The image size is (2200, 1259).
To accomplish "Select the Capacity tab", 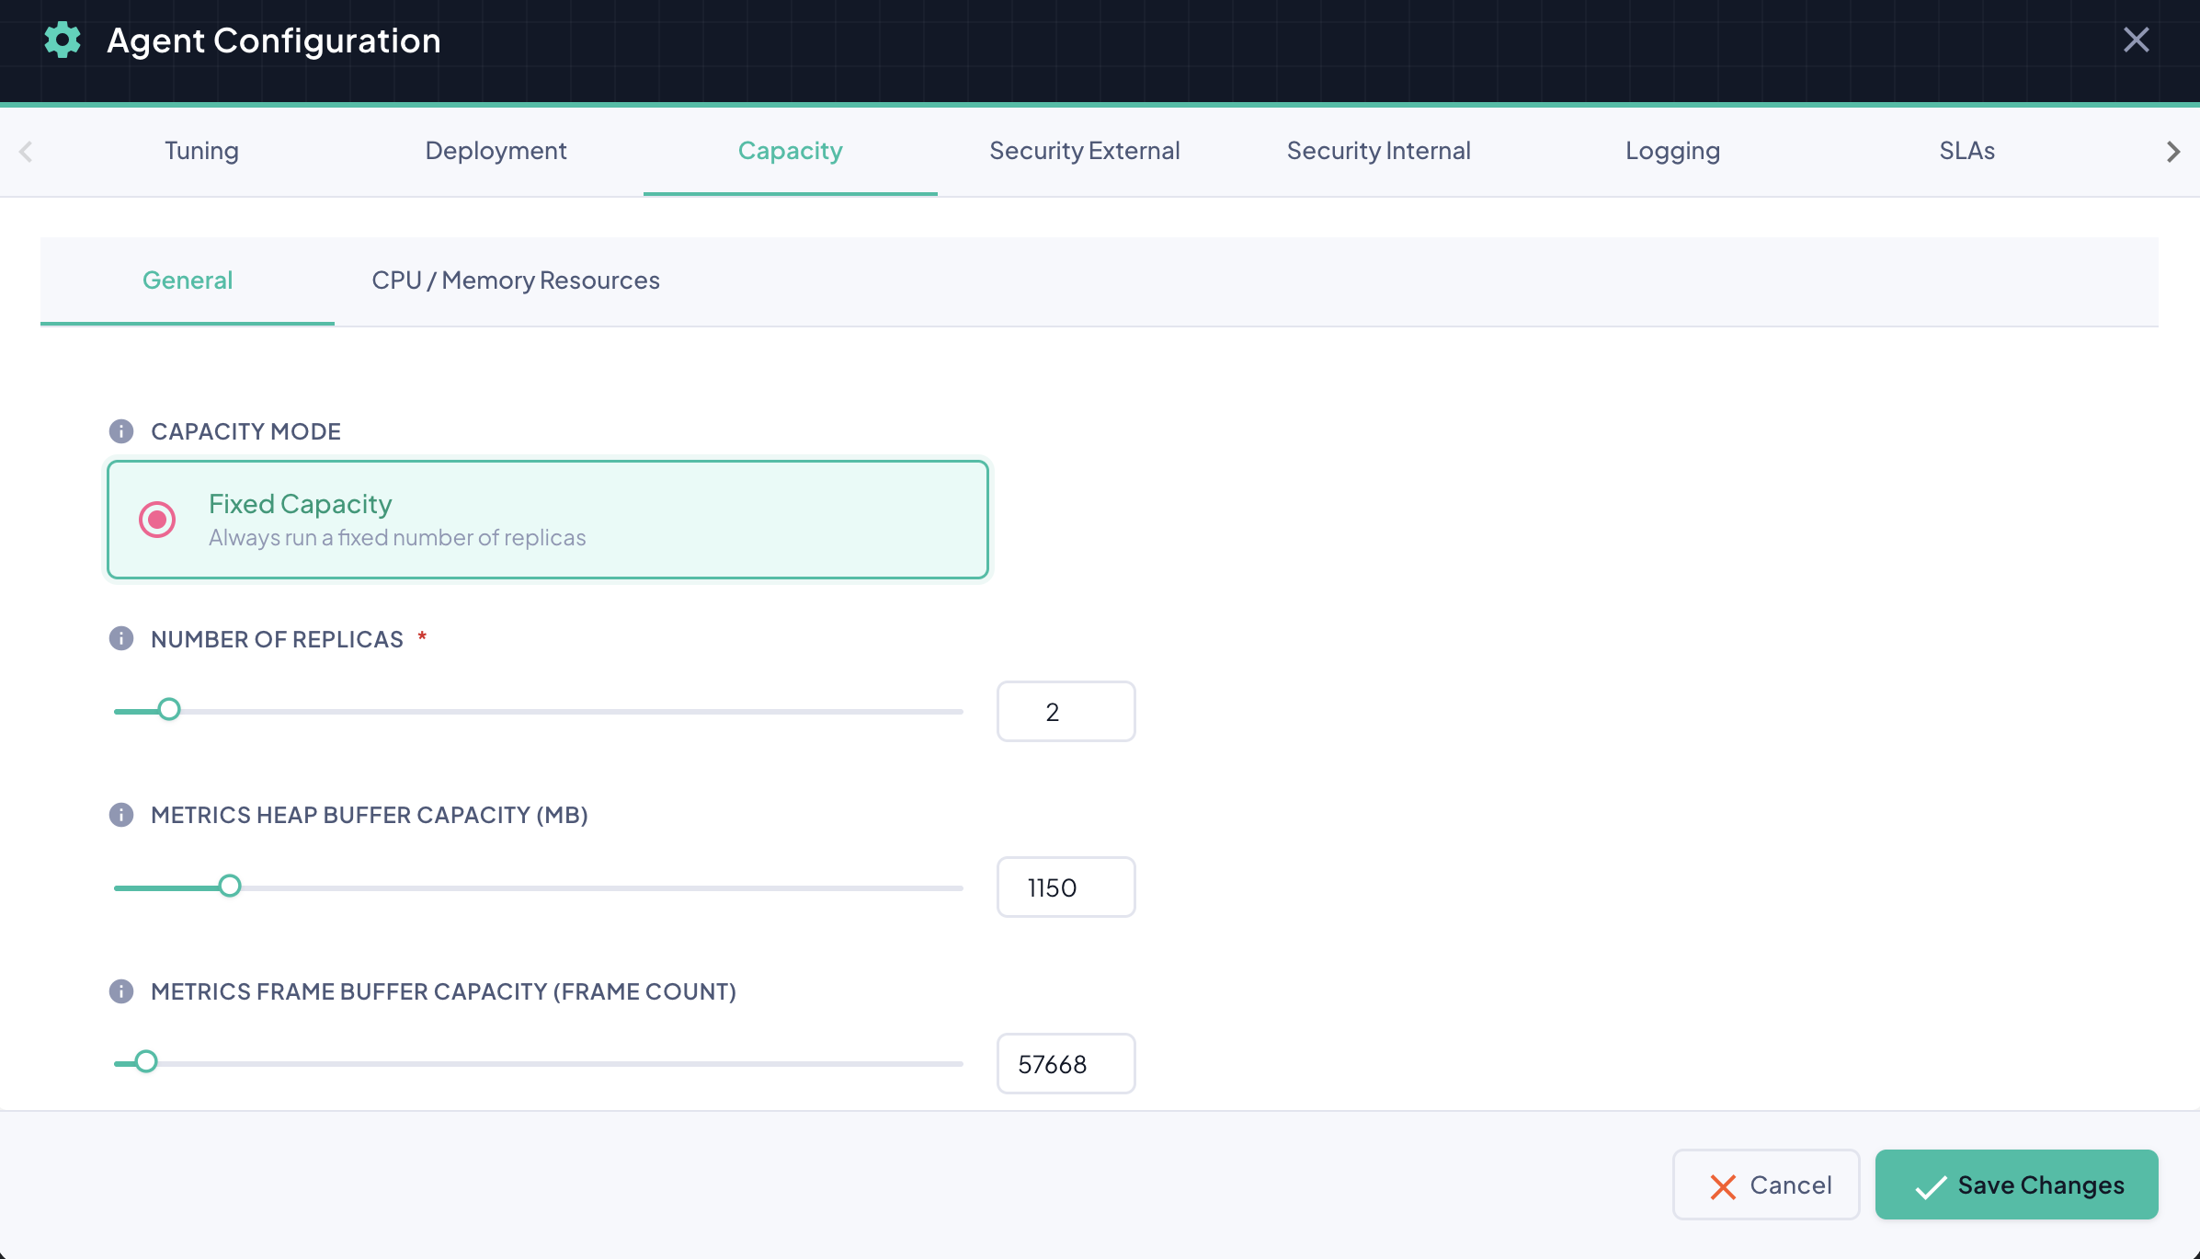I will pos(791,151).
